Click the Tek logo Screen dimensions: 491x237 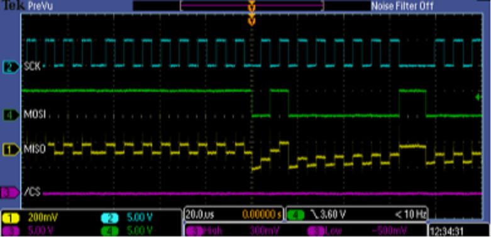pyautogui.click(x=13, y=5)
